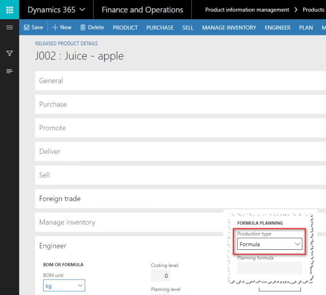Click the Delete trash icon
The height and width of the screenshot is (295, 326).
[x=83, y=27]
